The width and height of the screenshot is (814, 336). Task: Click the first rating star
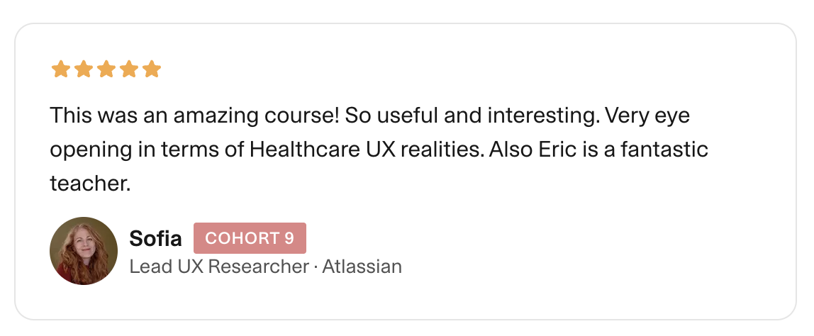[61, 69]
